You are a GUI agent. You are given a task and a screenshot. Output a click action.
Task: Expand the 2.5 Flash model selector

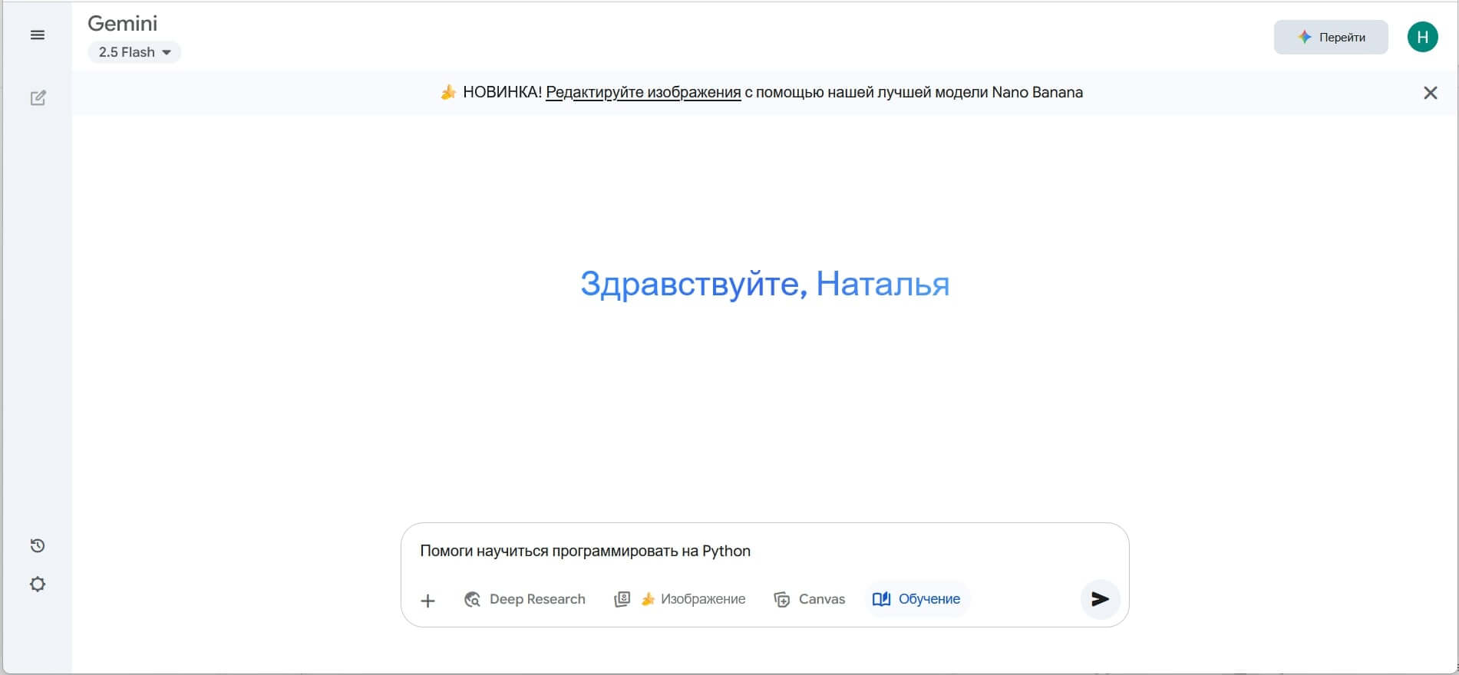pos(134,52)
